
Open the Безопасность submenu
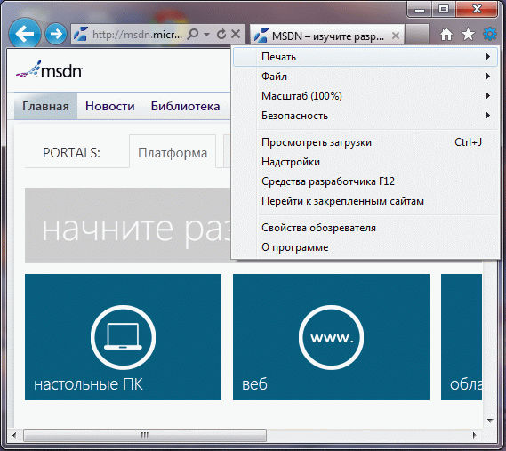pyautogui.click(x=365, y=116)
